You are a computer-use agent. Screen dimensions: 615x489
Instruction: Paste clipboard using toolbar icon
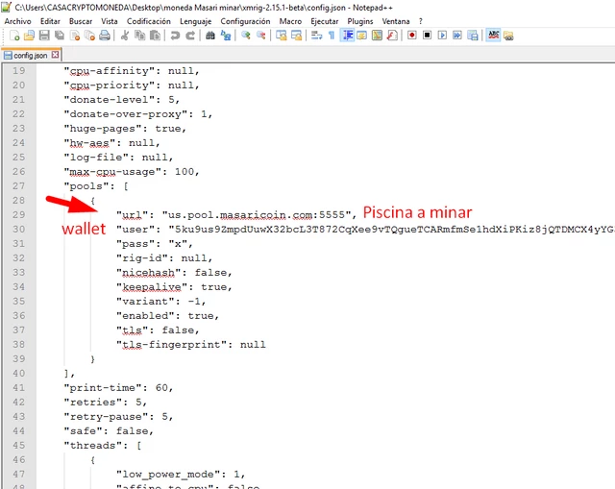(155, 36)
